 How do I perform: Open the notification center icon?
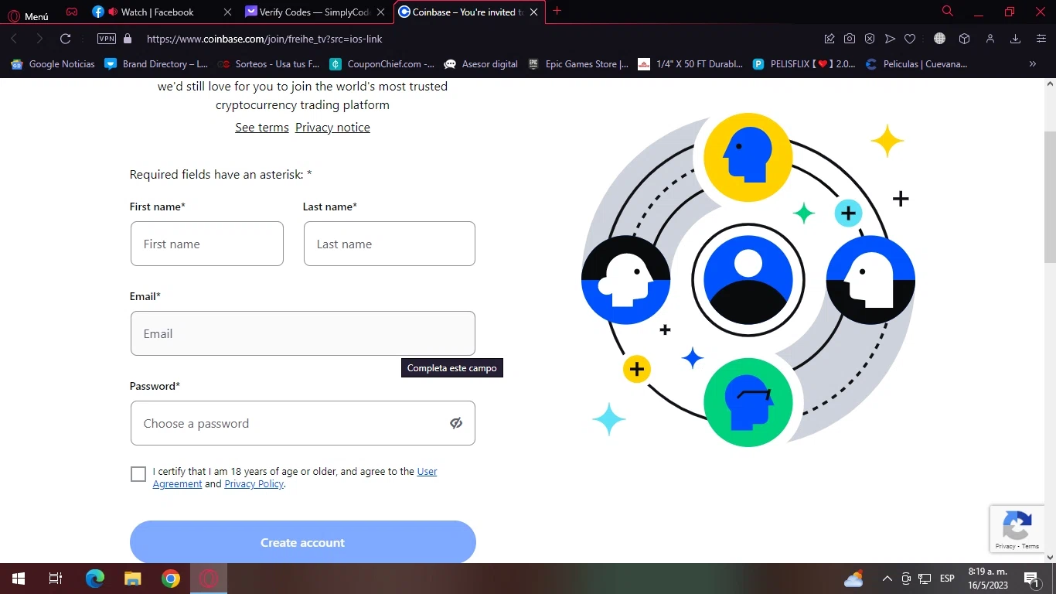point(1031,579)
